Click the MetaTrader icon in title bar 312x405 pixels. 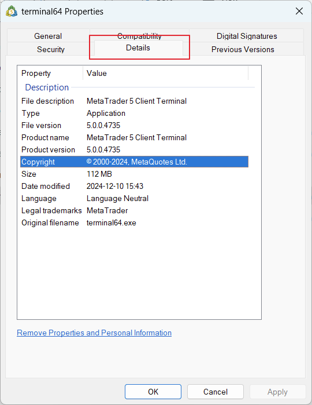click(12, 12)
